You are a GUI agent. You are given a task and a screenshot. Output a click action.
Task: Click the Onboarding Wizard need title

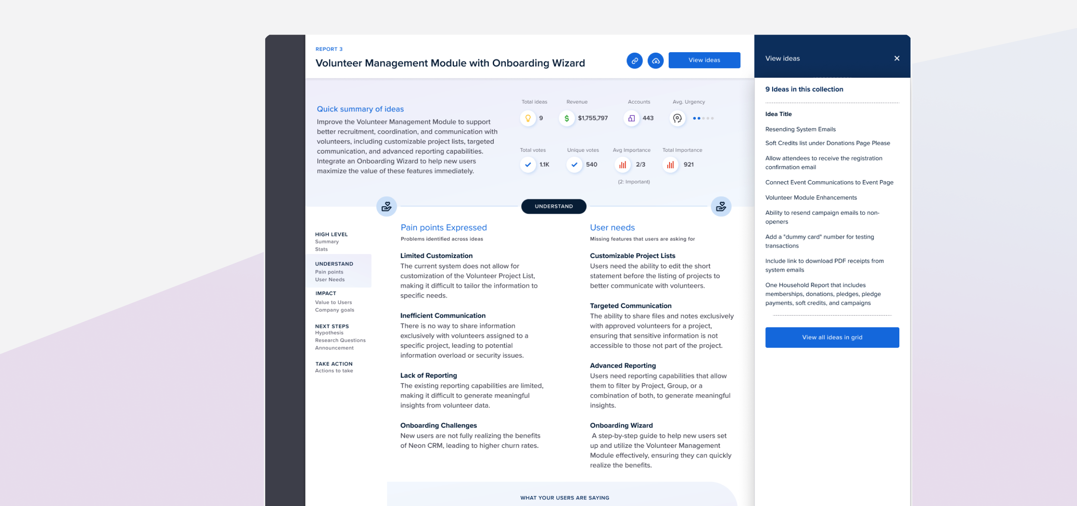[x=621, y=425]
